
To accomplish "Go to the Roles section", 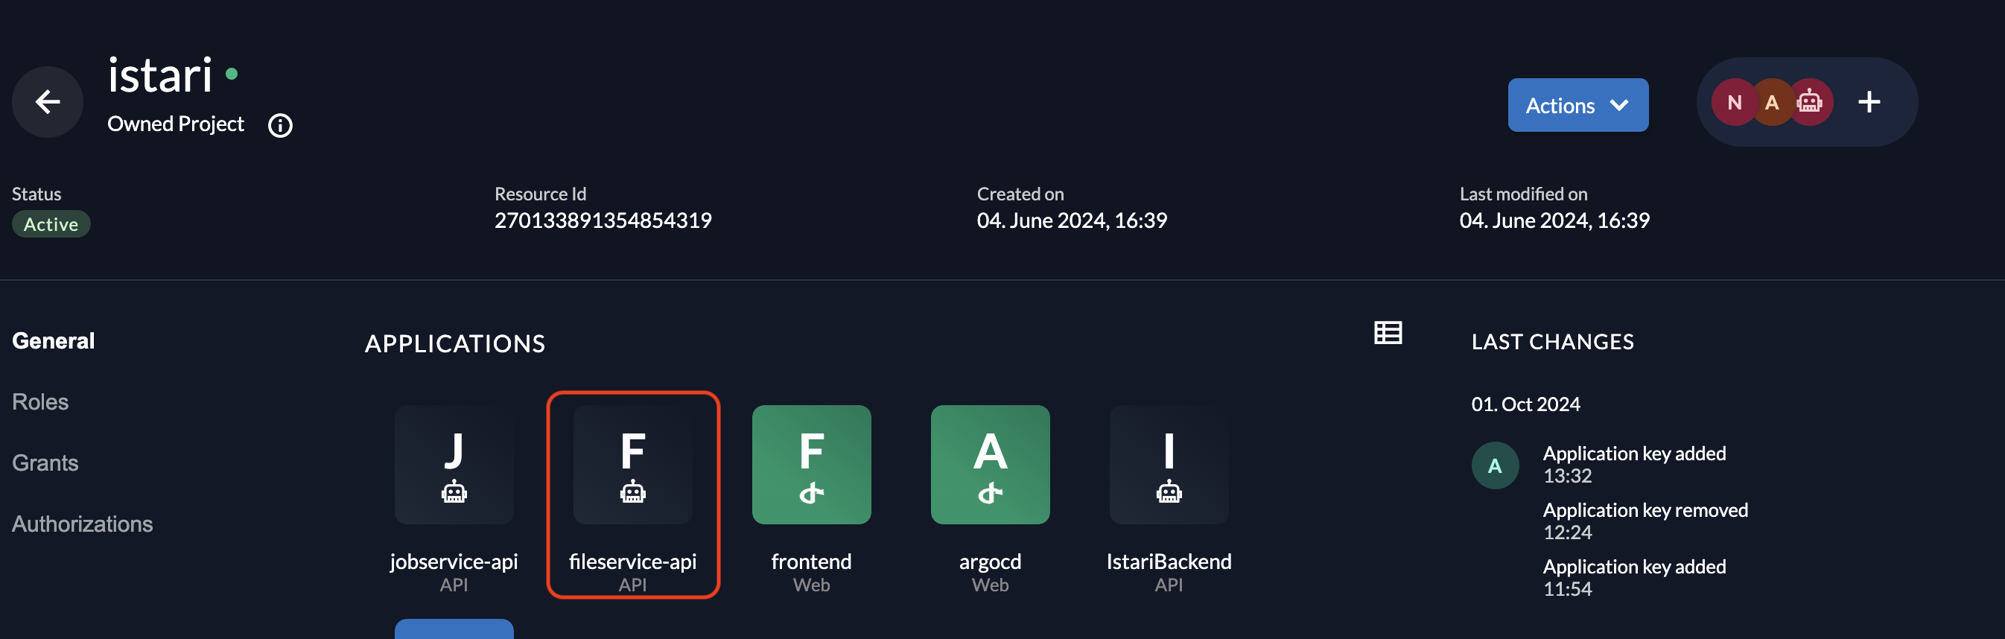I will tap(40, 401).
